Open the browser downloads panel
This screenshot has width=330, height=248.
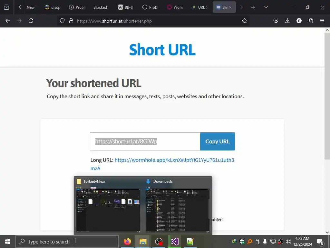point(287,21)
